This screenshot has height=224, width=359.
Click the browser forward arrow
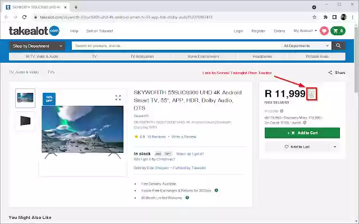[x=15, y=17]
